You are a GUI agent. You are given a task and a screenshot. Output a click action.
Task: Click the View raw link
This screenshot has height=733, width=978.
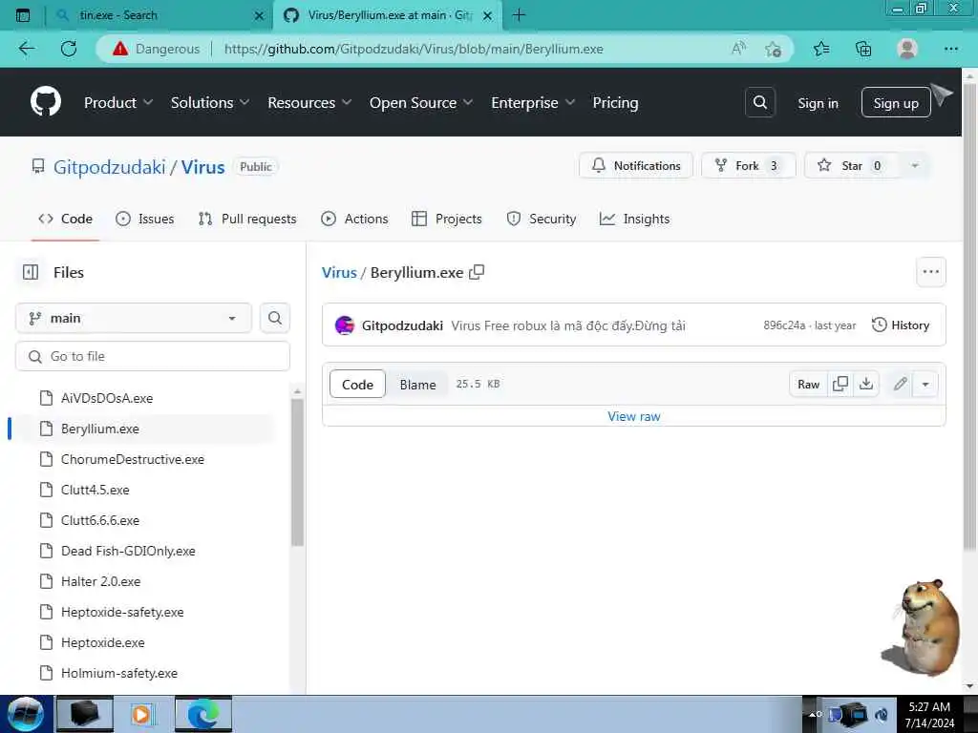pos(634,416)
